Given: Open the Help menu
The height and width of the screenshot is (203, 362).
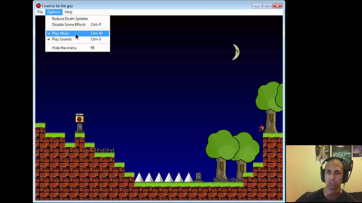Looking at the screenshot, I should click(68, 12).
